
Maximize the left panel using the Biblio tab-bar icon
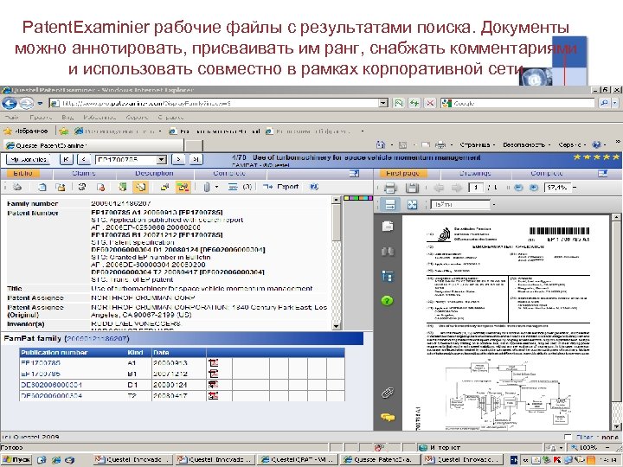[x=354, y=174]
